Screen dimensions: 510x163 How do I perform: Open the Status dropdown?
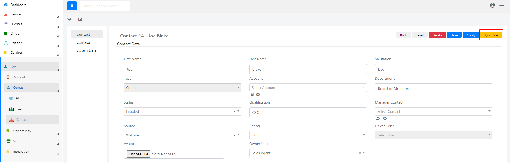coord(183,111)
